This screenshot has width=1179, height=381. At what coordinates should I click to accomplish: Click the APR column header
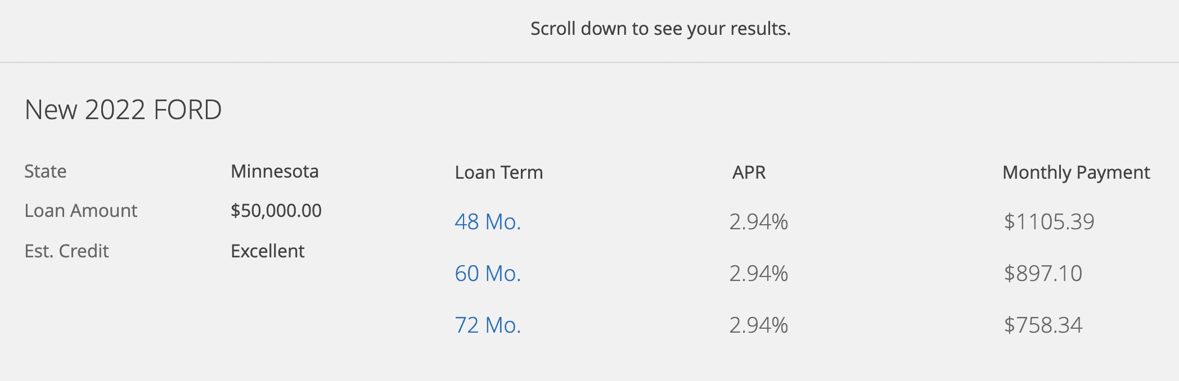(749, 173)
